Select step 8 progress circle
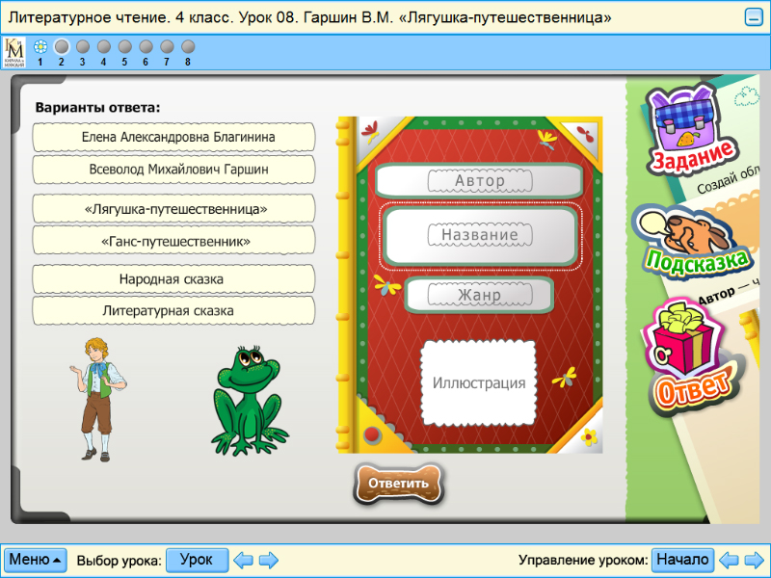Screen dimensions: 771x578 [x=187, y=44]
